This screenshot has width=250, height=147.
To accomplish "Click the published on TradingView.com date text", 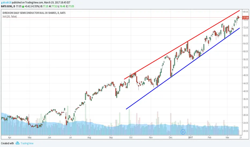I will click(x=41, y=3).
